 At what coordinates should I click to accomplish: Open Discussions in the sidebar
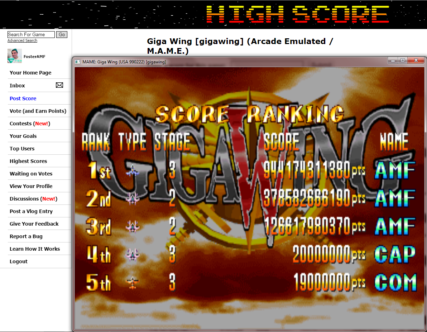click(x=33, y=199)
